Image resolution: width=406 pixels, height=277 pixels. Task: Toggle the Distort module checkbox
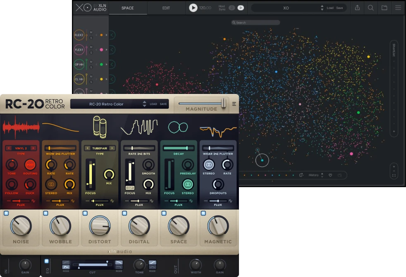pos(85,213)
